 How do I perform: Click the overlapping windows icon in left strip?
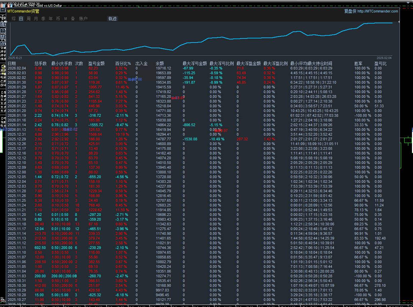[3, 44]
